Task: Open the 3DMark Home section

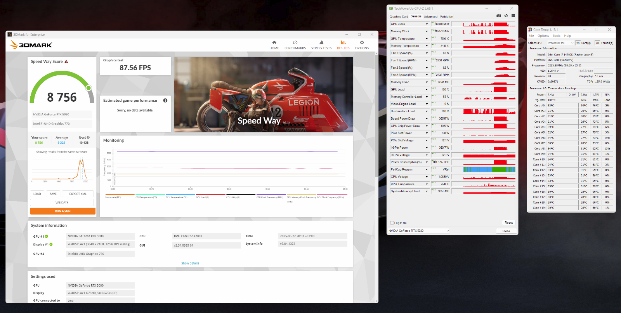Action: [274, 45]
